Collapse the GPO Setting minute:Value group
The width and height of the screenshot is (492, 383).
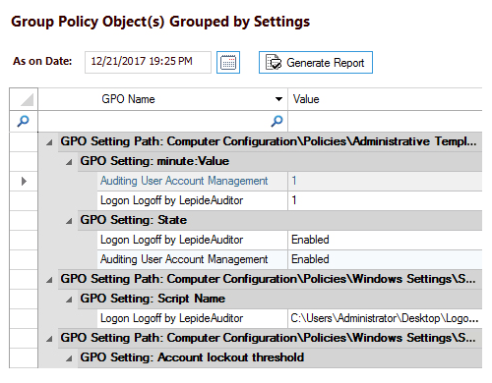[69, 162]
